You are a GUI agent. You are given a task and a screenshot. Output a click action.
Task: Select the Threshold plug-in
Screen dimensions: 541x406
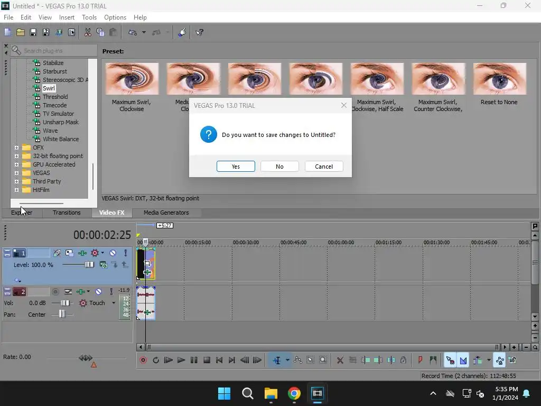(x=55, y=97)
